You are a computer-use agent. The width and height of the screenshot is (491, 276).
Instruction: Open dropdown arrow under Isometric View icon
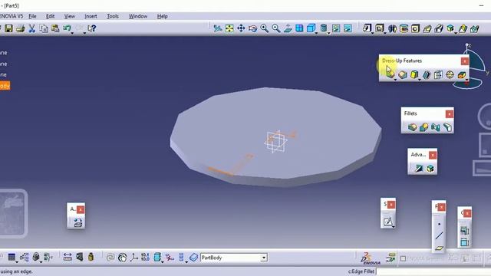pyautogui.click(x=316, y=33)
